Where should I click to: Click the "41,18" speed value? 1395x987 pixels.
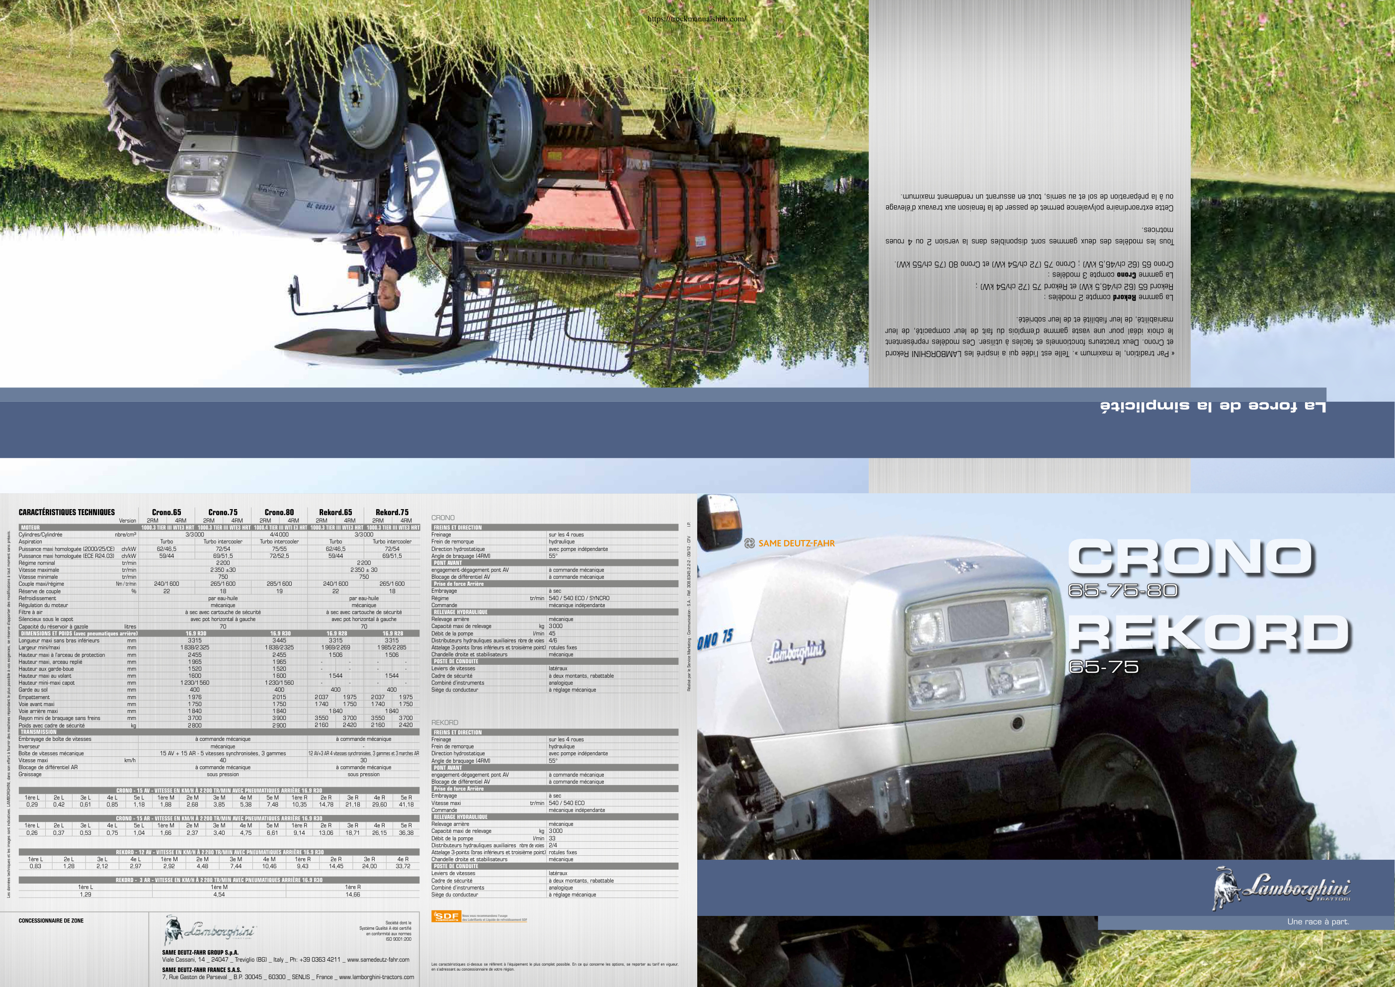coord(407,805)
